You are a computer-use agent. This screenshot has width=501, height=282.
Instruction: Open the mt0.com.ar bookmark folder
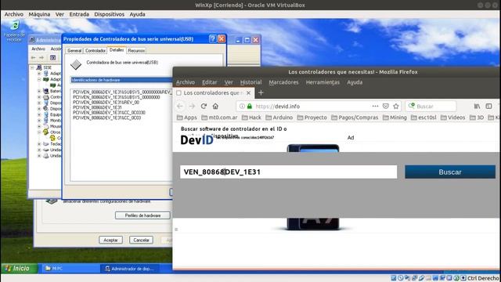click(219, 117)
